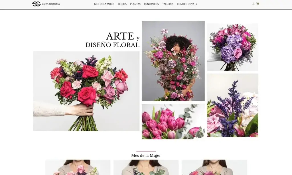This screenshot has height=175, width=292.
Task: Open the Mes de la Mujer menu
Action: 104,4
